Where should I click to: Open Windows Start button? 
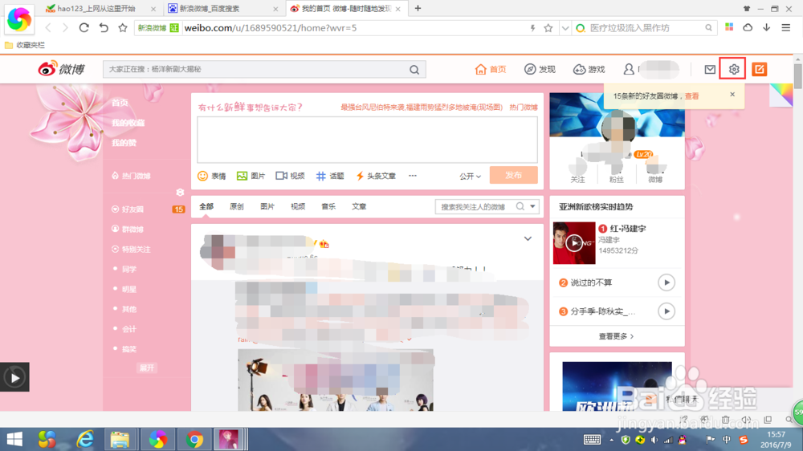coord(14,439)
